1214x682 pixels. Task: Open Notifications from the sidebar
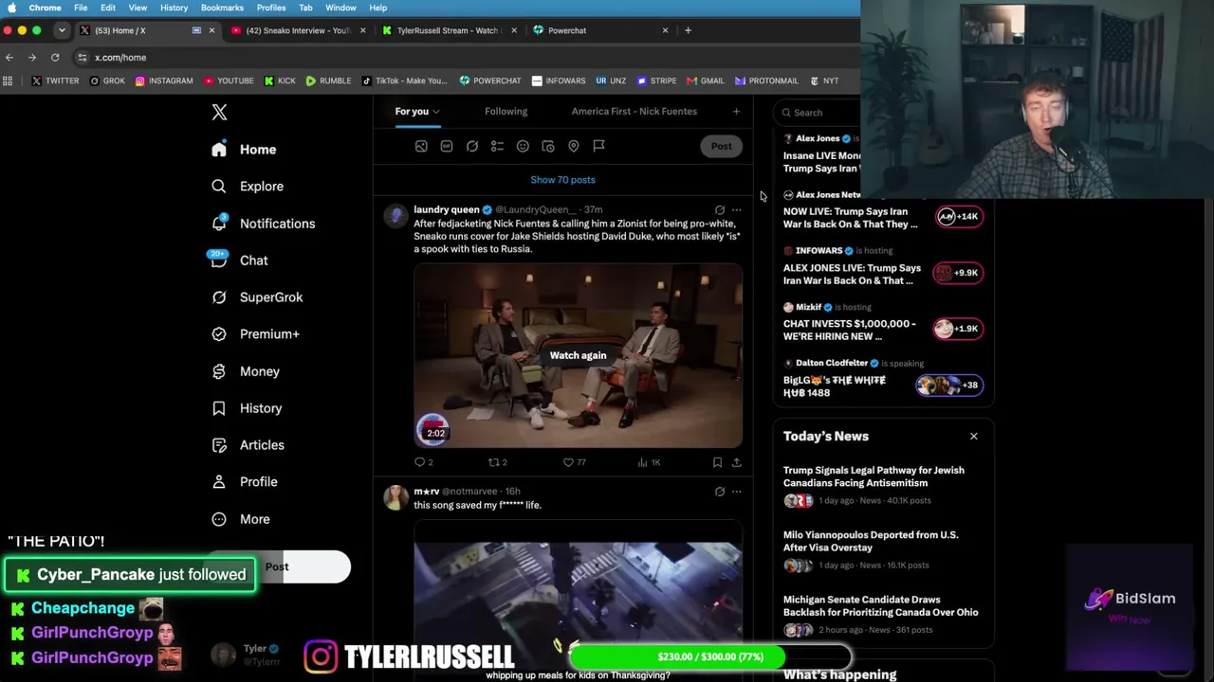(x=263, y=224)
